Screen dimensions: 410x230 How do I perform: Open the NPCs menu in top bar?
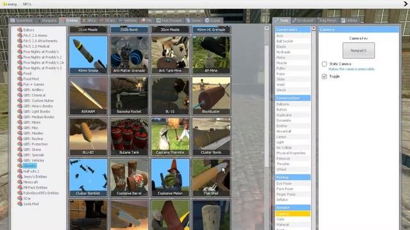(27, 4)
